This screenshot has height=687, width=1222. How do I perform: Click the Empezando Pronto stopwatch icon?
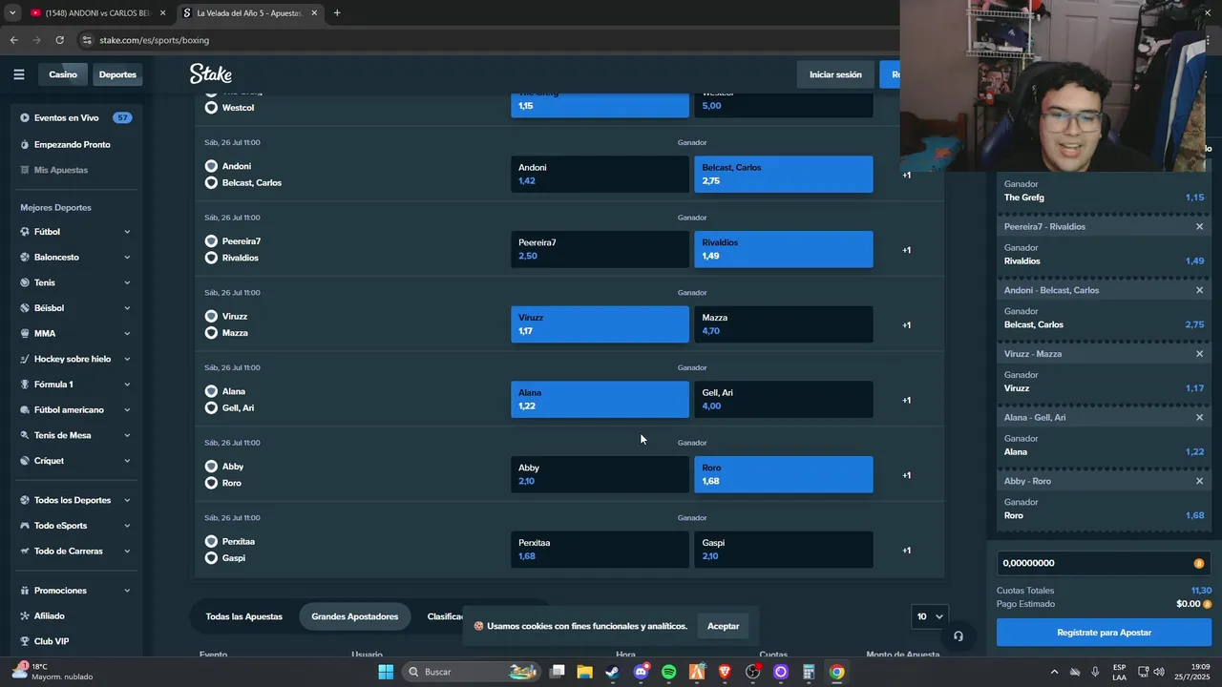25,145
